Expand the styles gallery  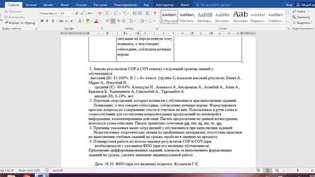pos(287,21)
